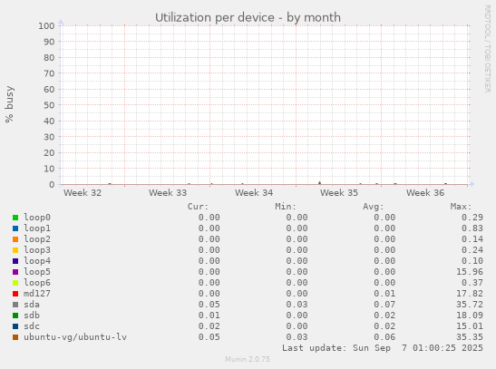This screenshot has height=369, width=496.
Task: Click the 'loop0' device label
Action: point(37,218)
